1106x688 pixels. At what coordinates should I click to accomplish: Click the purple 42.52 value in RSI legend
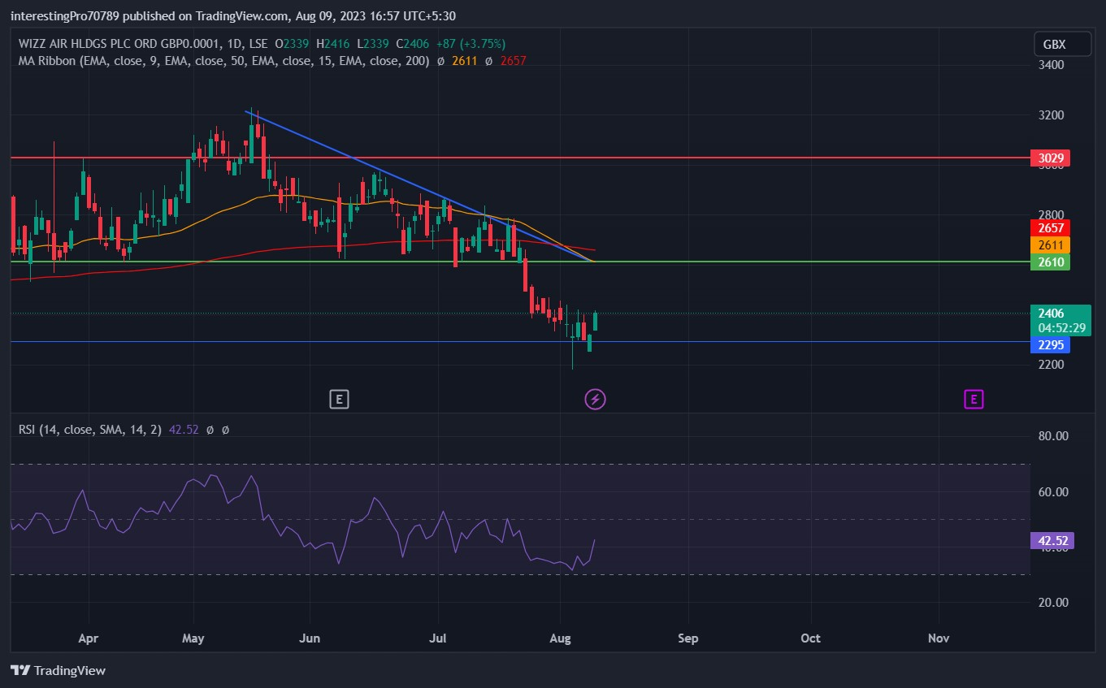[184, 430]
